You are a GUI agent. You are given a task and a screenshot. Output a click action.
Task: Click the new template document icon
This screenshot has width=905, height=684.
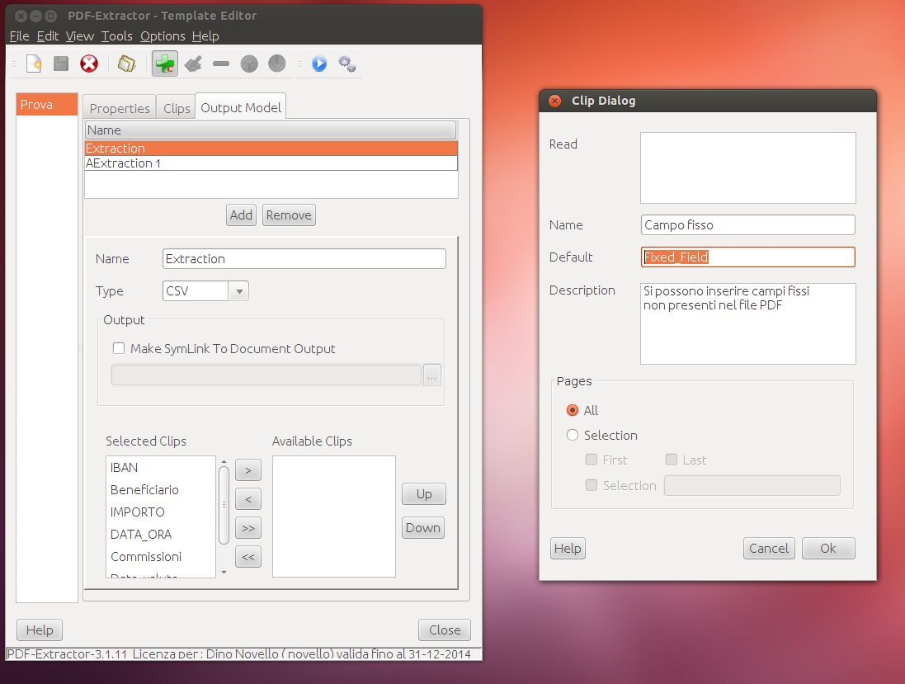[x=34, y=64]
